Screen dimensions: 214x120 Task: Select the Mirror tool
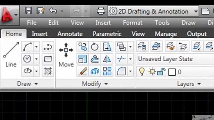(x=107, y=59)
